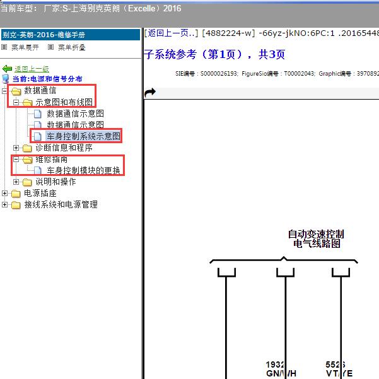Click the 诊断信息和程序 folder icon
This screenshot has height=379, width=379.
27,148
